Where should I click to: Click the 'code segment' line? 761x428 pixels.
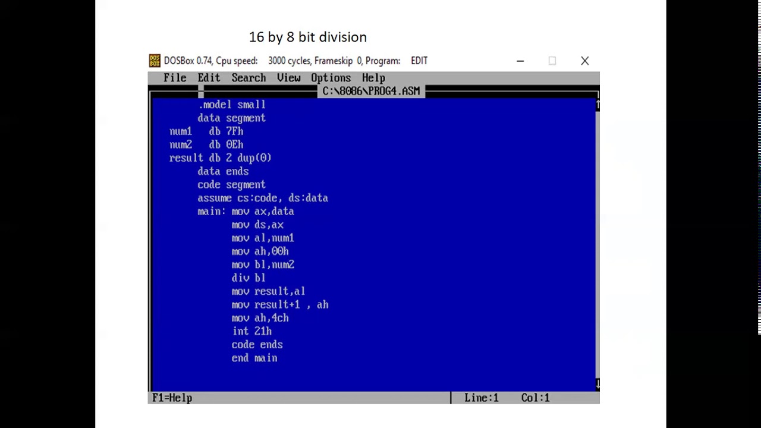[x=231, y=185]
